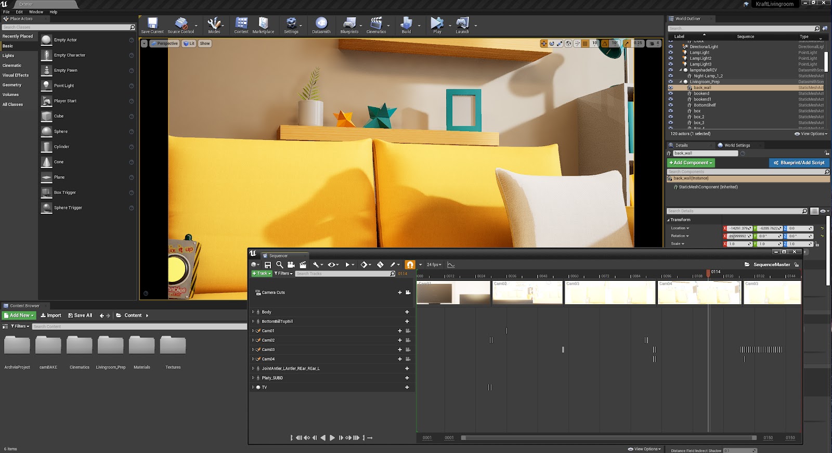Expand the Body track in Sequencer

[253, 312]
